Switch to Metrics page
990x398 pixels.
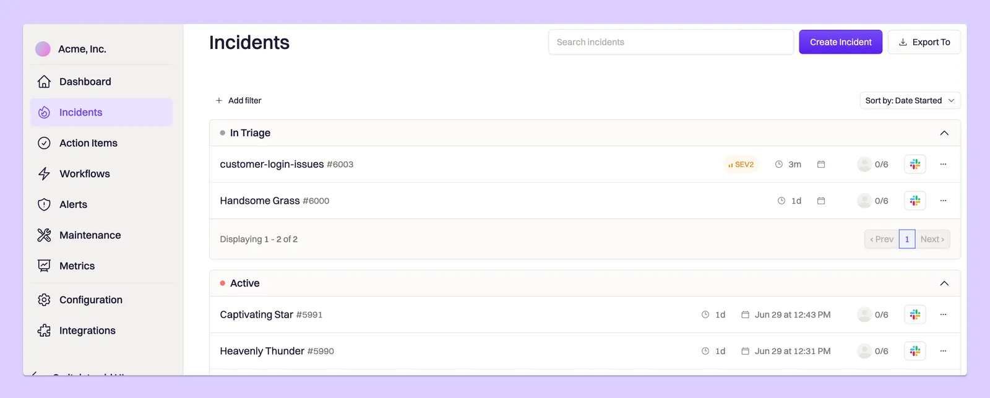tap(77, 266)
